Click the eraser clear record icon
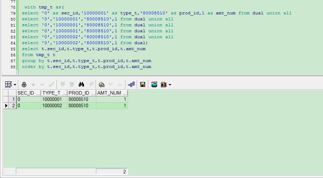The width and height of the screenshot is (323, 178). point(91,84)
